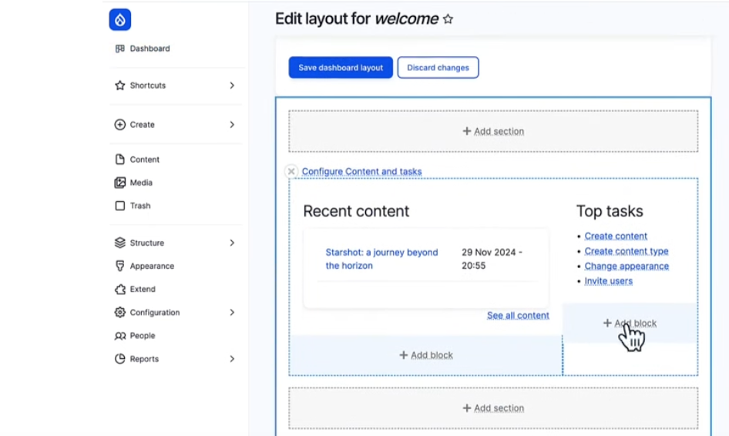729x436 pixels.
Task: Open Configure Content and tasks link
Action: coord(361,172)
